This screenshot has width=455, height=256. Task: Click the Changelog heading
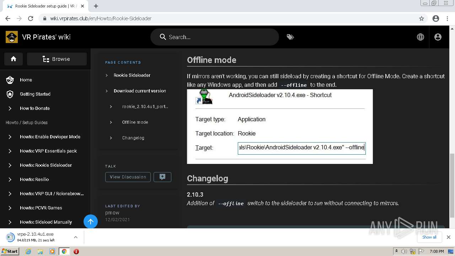208,178
